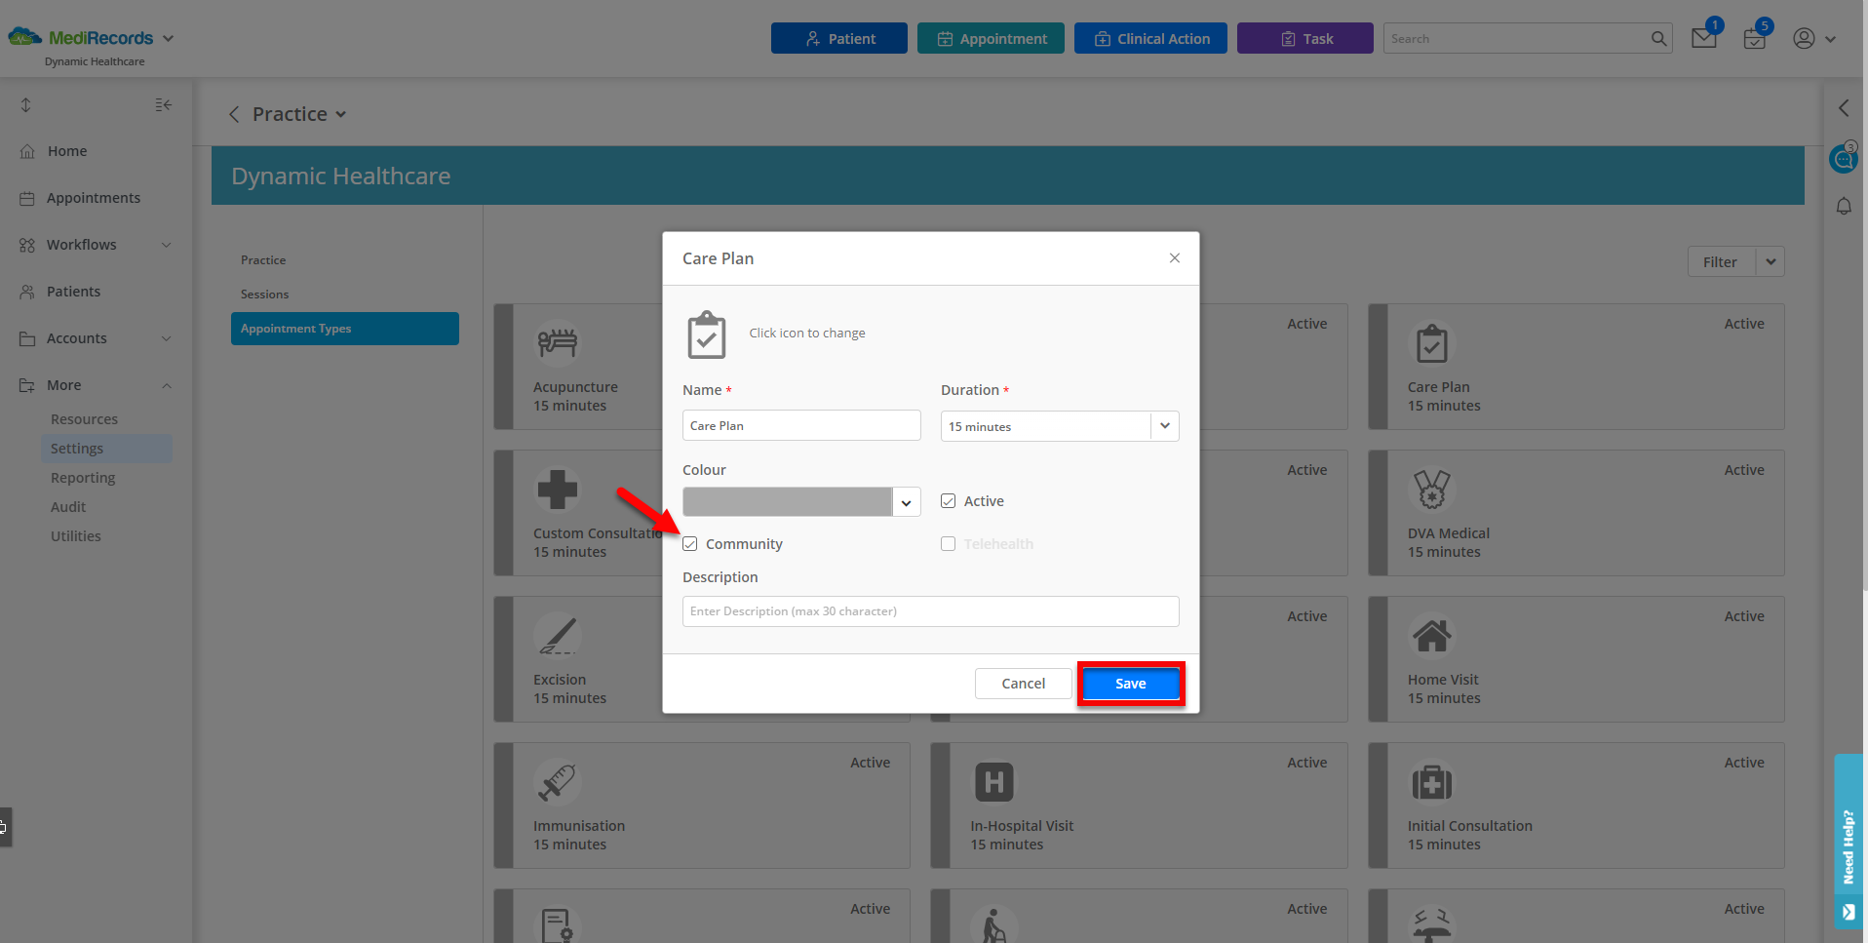Screen dimensions: 1868x943
Task: Click the Description input field
Action: pos(931,611)
